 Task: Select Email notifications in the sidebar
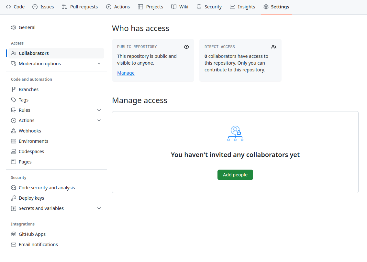(x=38, y=244)
